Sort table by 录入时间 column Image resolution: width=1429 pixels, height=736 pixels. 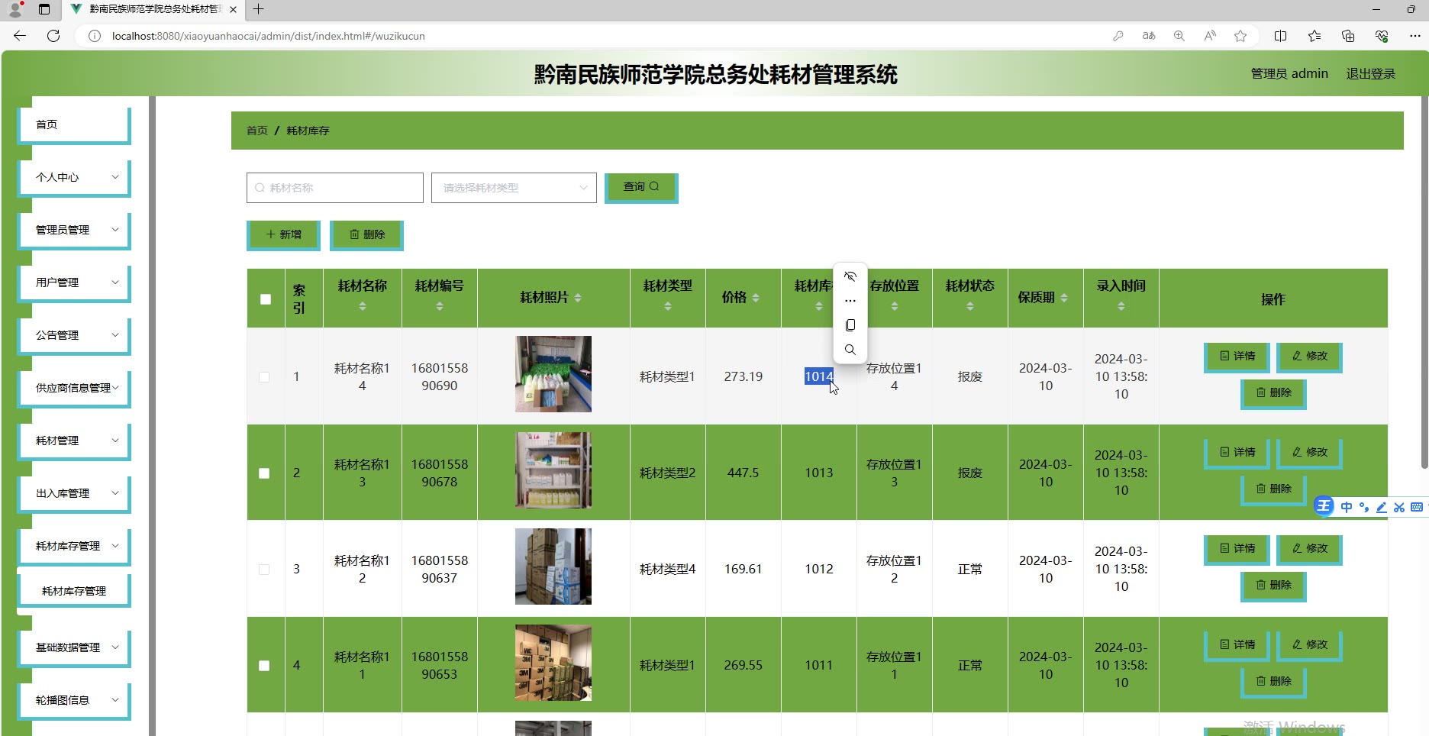coord(1121,306)
